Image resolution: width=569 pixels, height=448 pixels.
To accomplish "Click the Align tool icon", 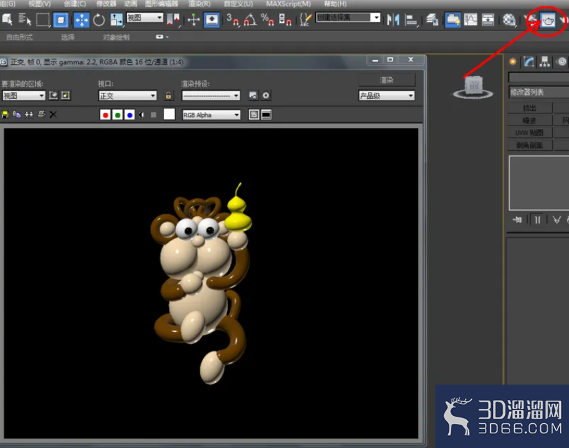I will point(411,19).
